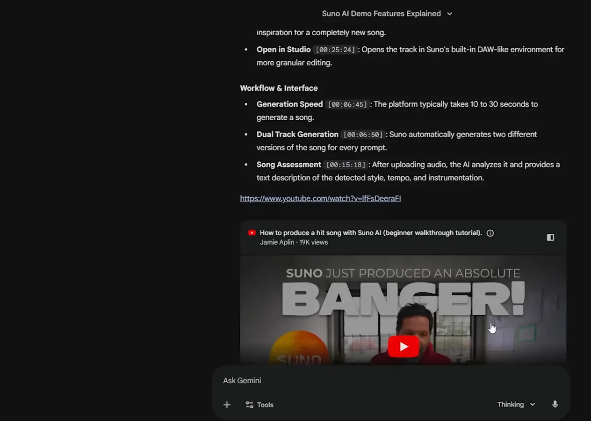Jump to timestamp 00:25:24

(336, 50)
